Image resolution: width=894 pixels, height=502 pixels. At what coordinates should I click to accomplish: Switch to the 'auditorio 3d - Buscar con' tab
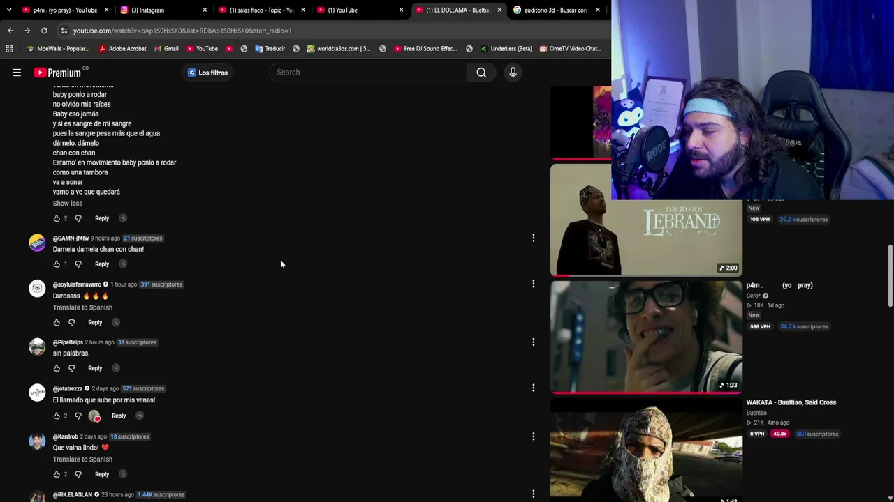coord(556,10)
